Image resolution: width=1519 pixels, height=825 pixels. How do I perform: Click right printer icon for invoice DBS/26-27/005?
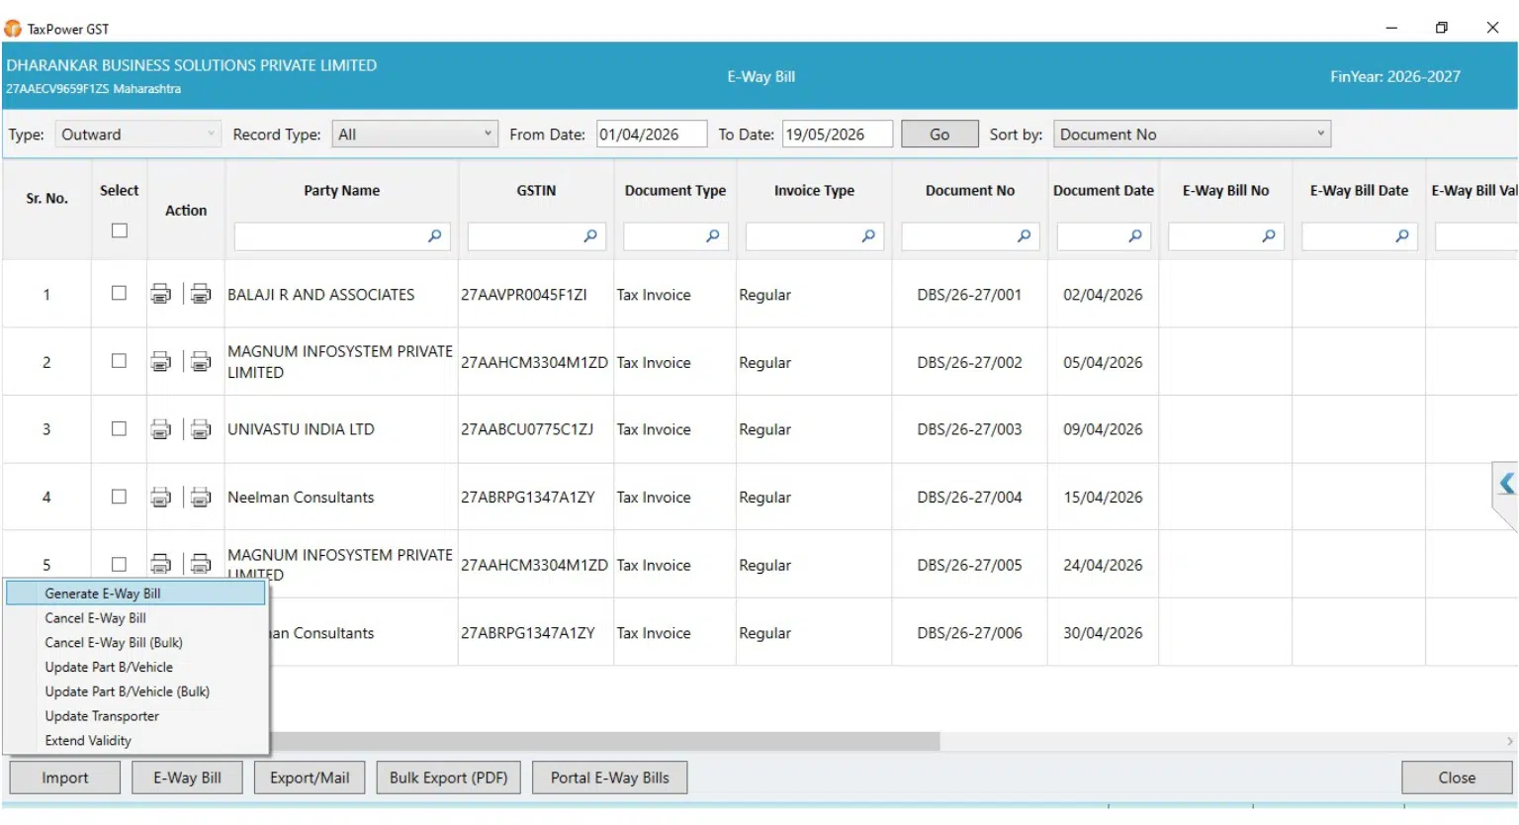(x=201, y=564)
